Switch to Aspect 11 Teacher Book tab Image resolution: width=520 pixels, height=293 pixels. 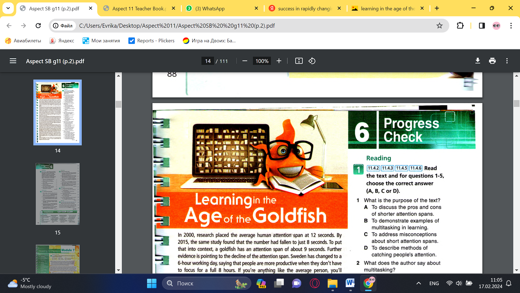(139, 8)
